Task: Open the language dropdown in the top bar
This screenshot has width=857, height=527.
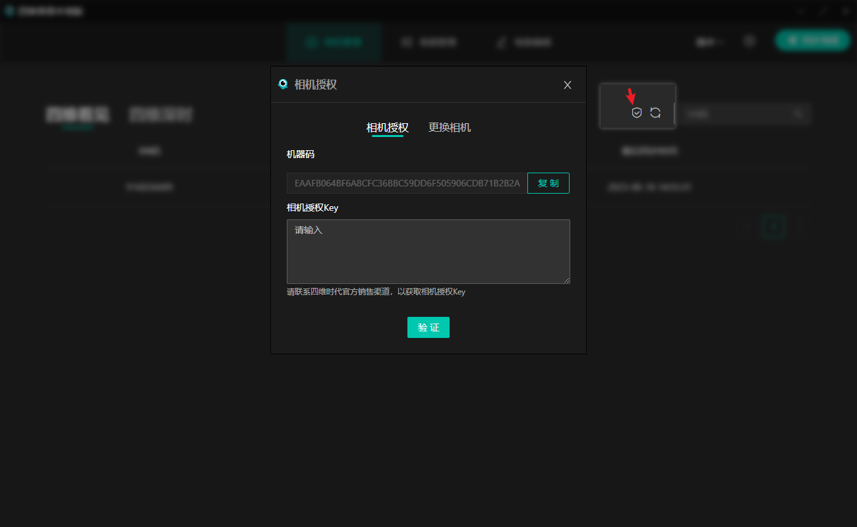Action: 709,42
